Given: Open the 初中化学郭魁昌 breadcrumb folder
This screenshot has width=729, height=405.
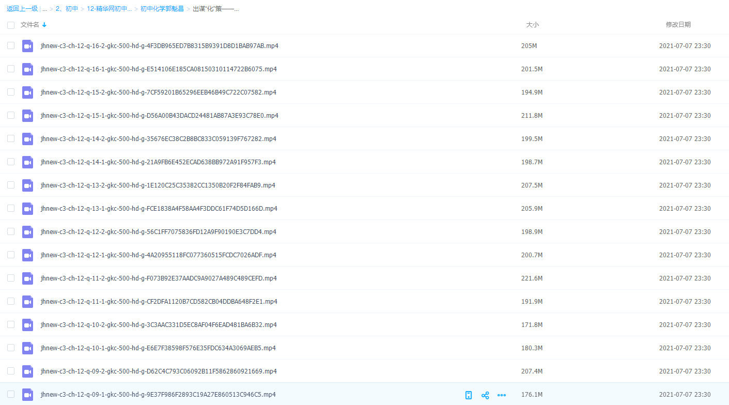Looking at the screenshot, I should pyautogui.click(x=162, y=9).
